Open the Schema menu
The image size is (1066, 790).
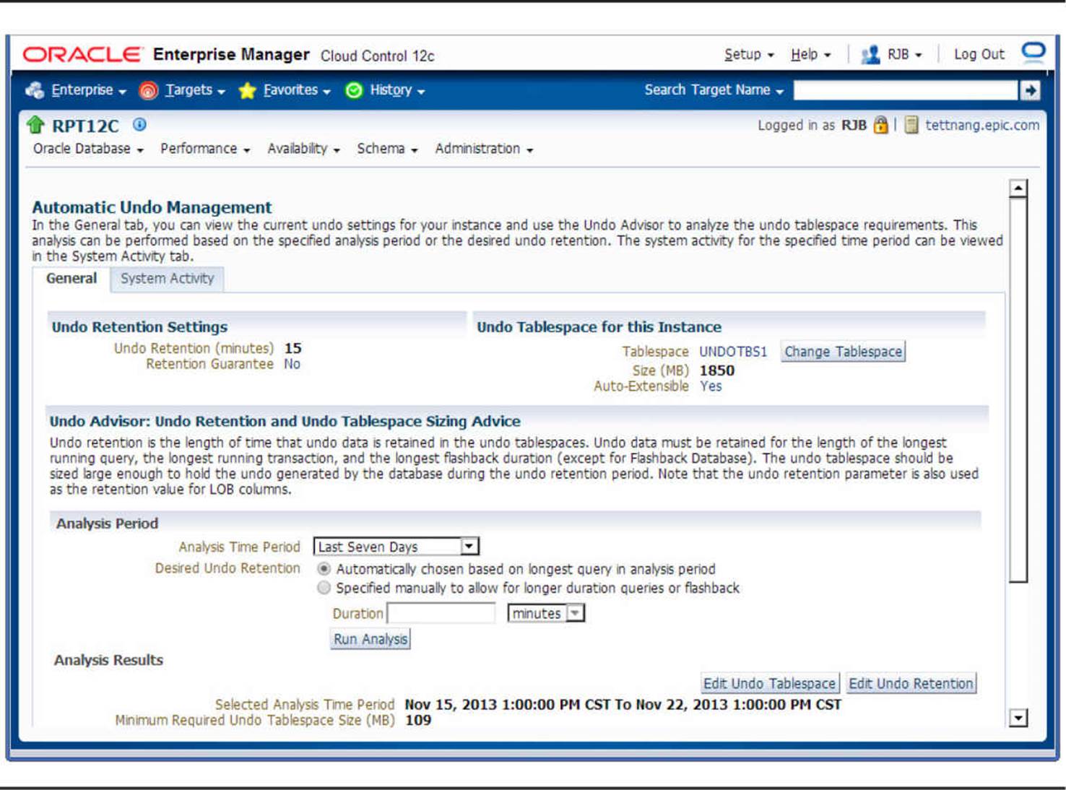387,149
